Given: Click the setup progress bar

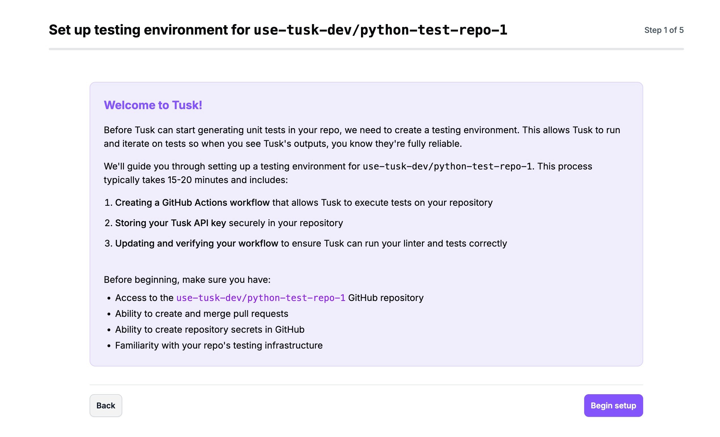Looking at the screenshot, I should tap(366, 49).
